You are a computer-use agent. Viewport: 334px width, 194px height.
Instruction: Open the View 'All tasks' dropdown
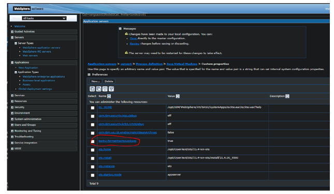point(44,18)
